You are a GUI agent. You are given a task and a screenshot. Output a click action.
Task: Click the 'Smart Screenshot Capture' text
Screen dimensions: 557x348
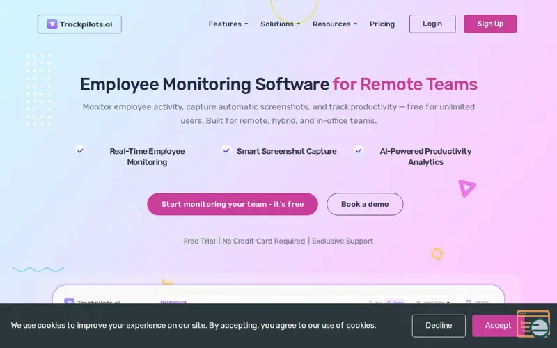(x=287, y=151)
